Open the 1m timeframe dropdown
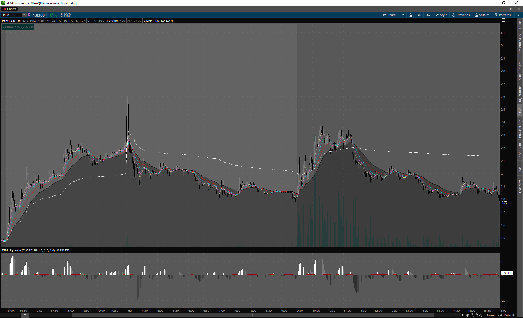The width and height of the screenshot is (523, 318). click(428, 15)
